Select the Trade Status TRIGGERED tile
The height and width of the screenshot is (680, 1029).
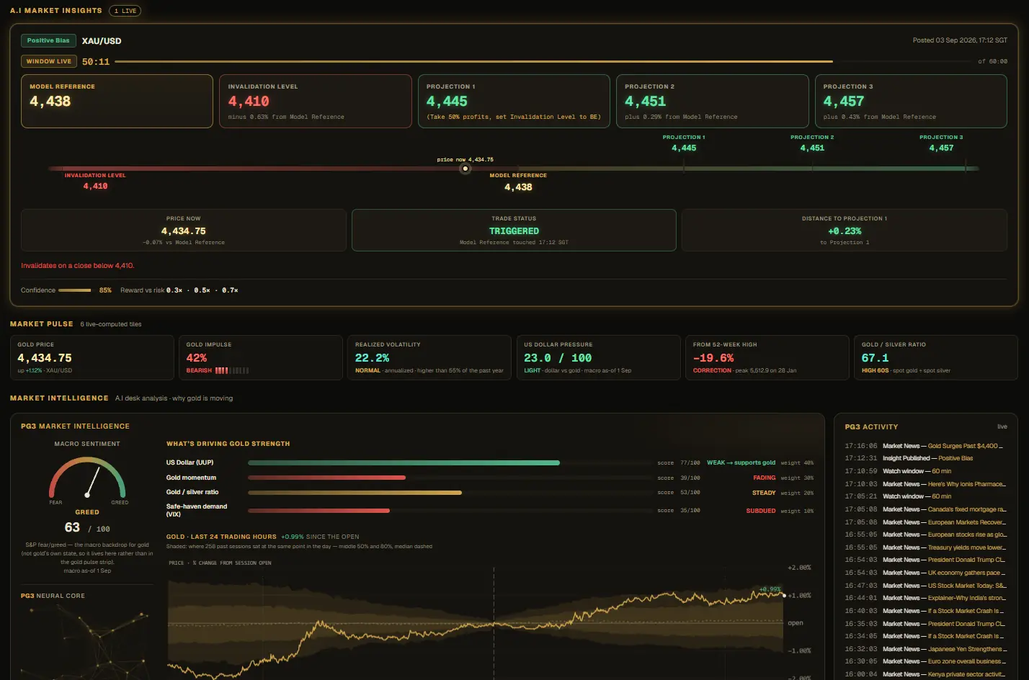514,231
